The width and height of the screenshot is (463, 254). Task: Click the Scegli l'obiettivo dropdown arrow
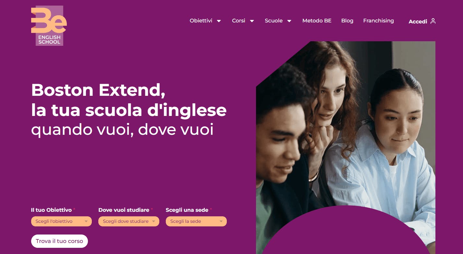pos(86,222)
